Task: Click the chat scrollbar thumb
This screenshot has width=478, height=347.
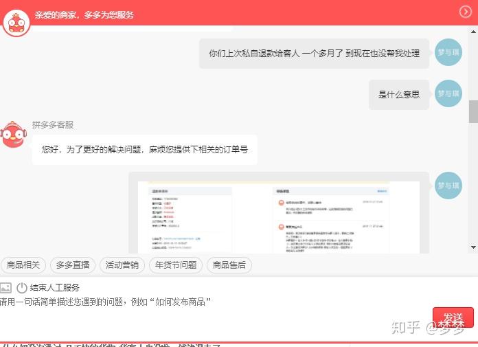Action: (473, 111)
